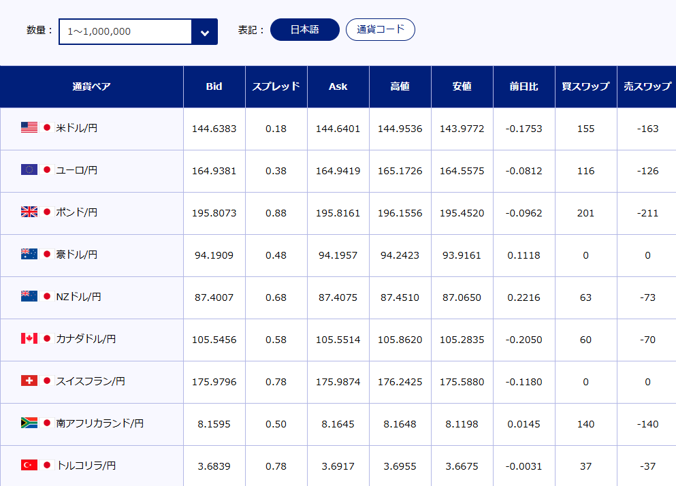Click the Ask value 8.1645
676x486 pixels.
pyautogui.click(x=338, y=425)
